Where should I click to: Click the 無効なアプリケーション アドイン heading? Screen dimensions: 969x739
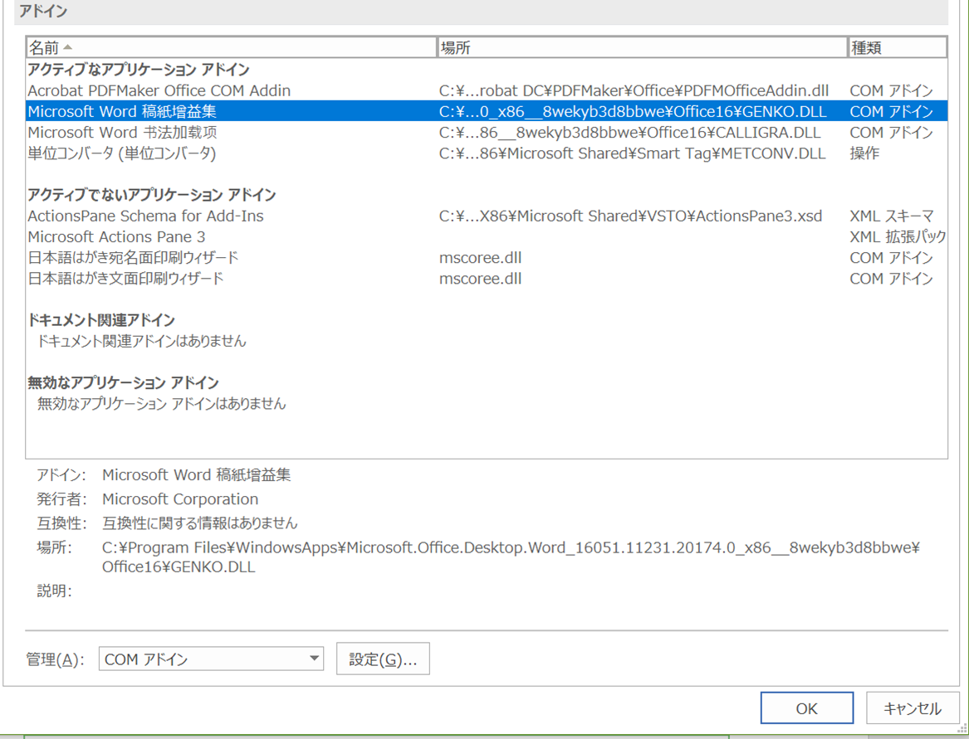[123, 383]
